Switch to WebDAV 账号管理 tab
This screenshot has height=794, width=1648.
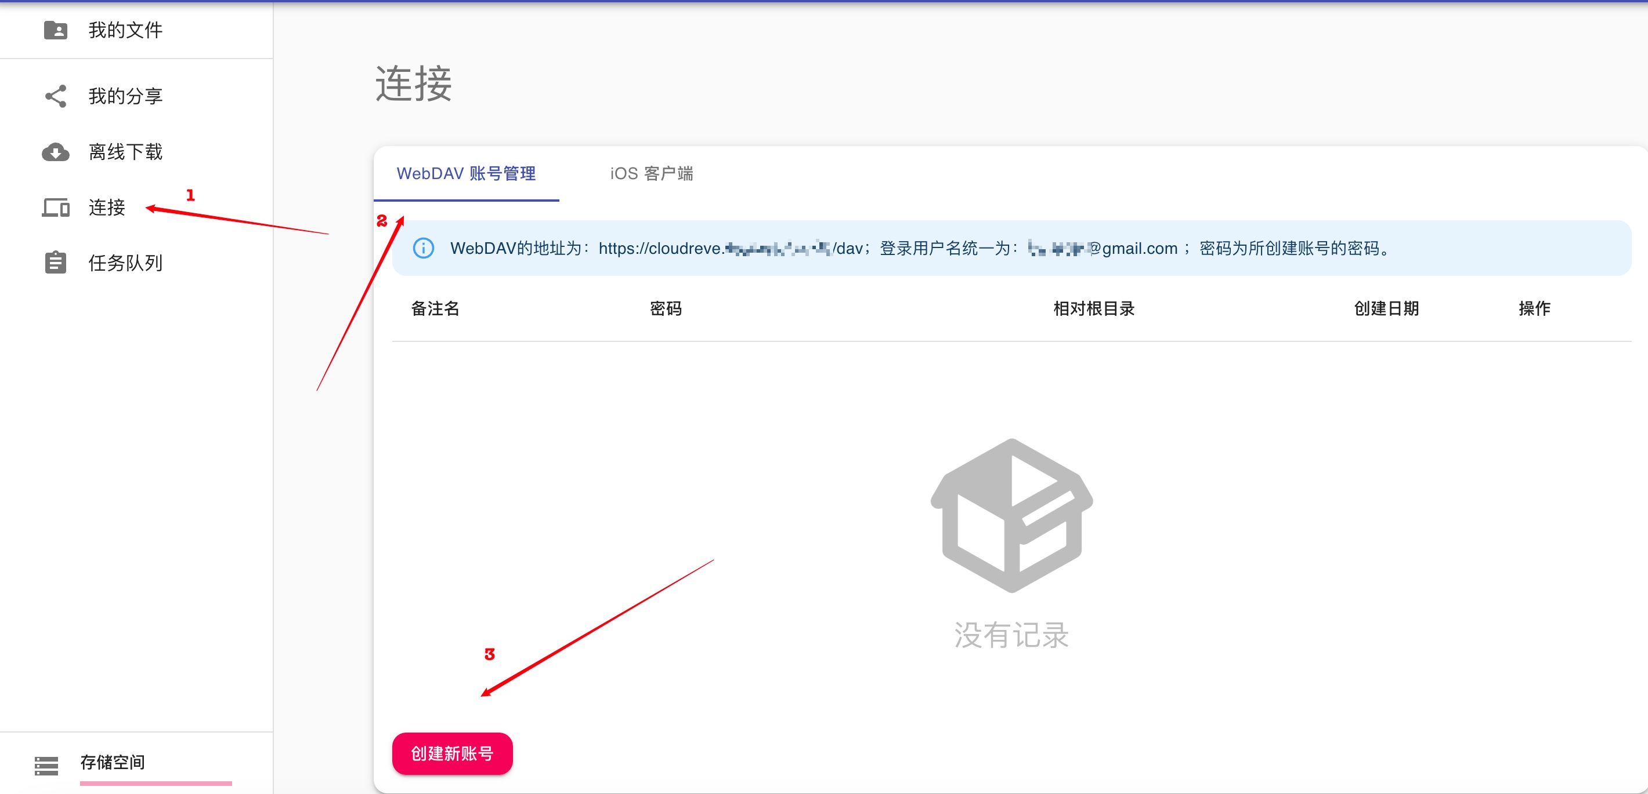[467, 173]
